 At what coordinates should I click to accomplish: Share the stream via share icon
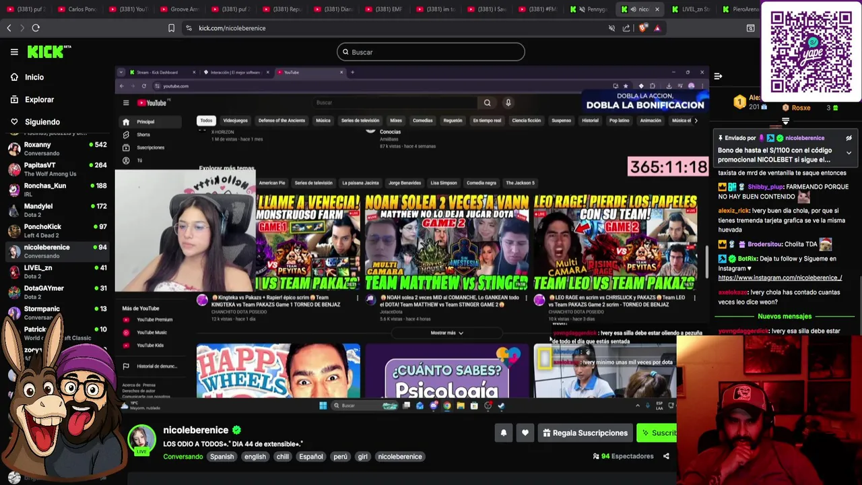coord(666,457)
